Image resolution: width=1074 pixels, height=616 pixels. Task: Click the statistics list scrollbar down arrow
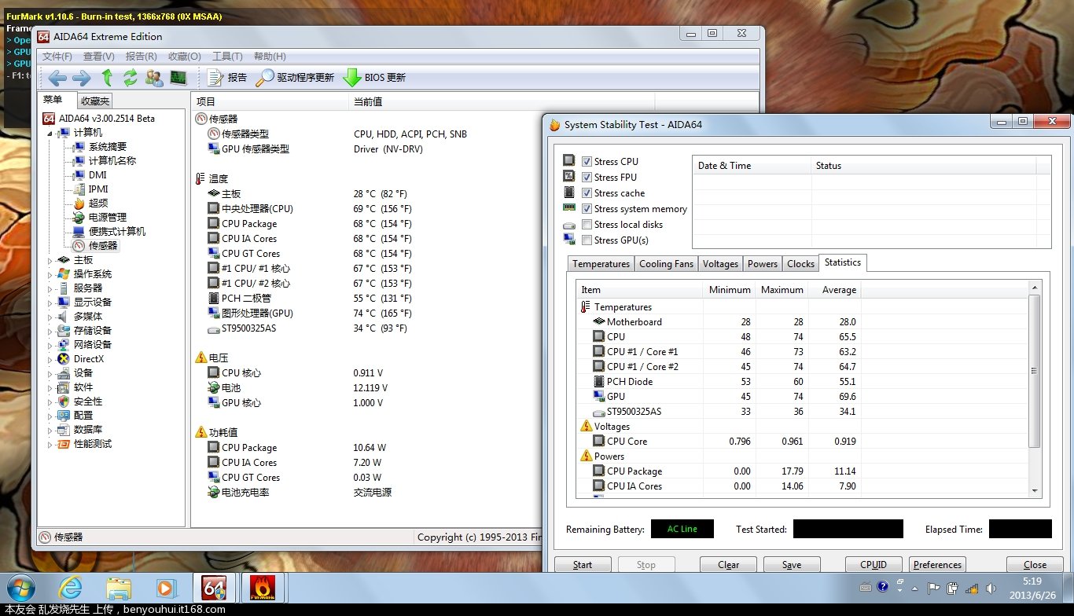click(1035, 490)
